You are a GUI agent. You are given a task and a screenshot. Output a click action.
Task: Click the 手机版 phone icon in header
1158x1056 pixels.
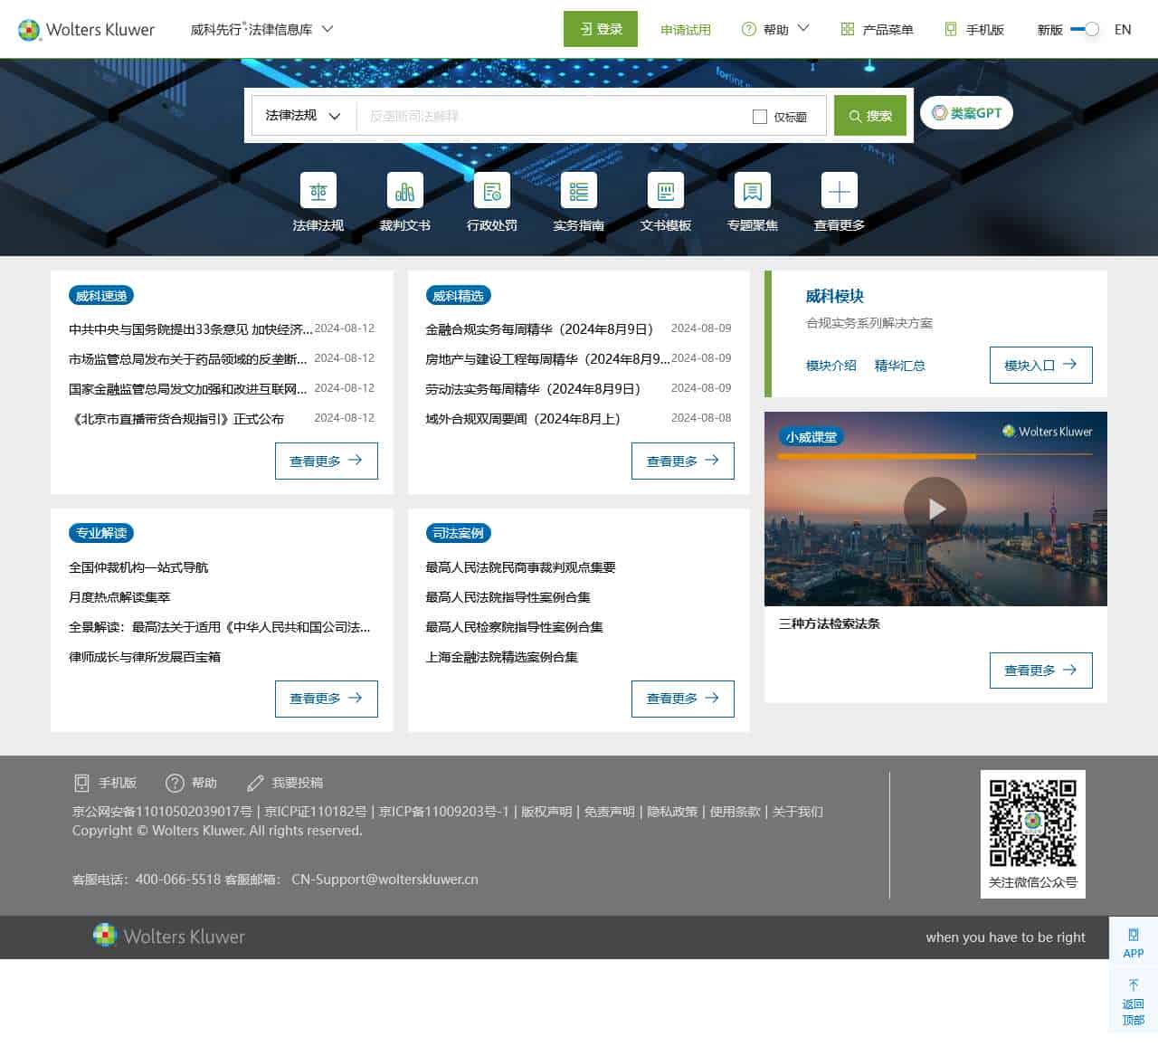point(951,29)
